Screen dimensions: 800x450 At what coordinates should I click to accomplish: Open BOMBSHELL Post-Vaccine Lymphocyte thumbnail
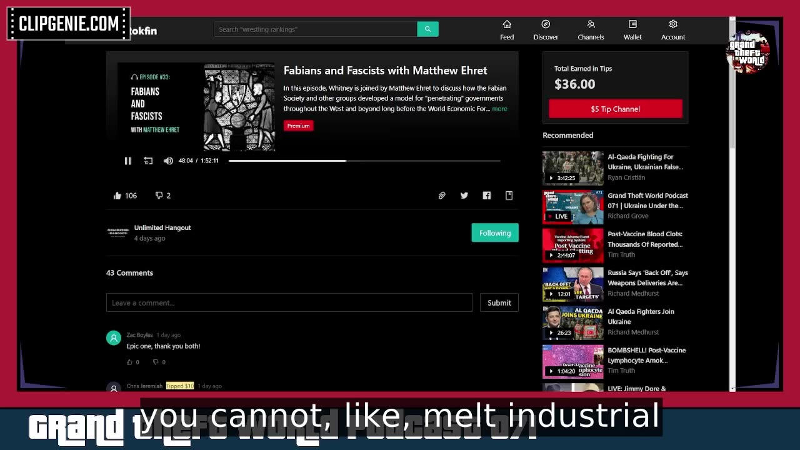tap(573, 361)
